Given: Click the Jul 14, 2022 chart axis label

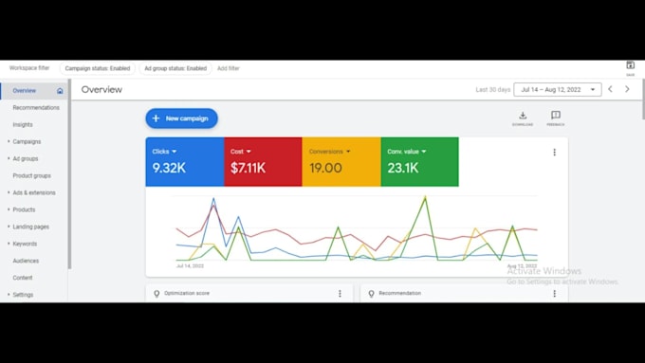Looking at the screenshot, I should [x=190, y=266].
